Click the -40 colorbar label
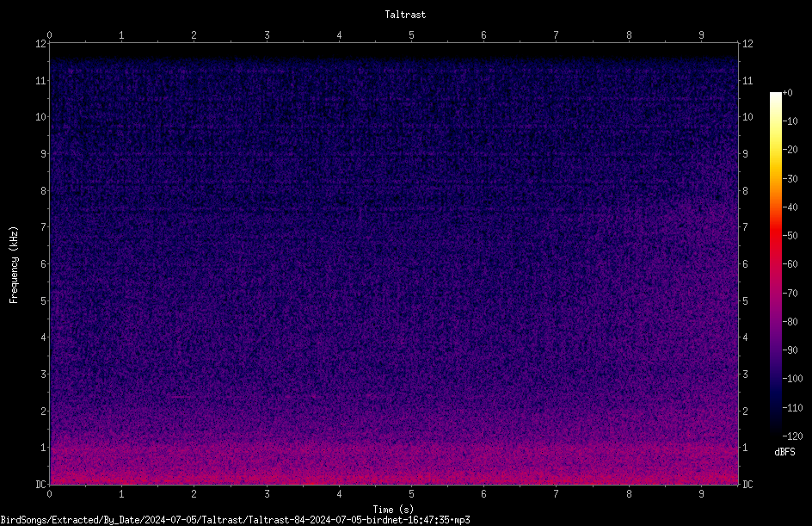The height and width of the screenshot is (526, 812). pos(790,207)
